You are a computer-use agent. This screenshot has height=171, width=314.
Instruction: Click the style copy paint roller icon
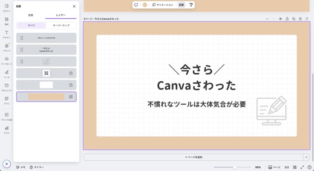pyautogui.click(x=191, y=5)
